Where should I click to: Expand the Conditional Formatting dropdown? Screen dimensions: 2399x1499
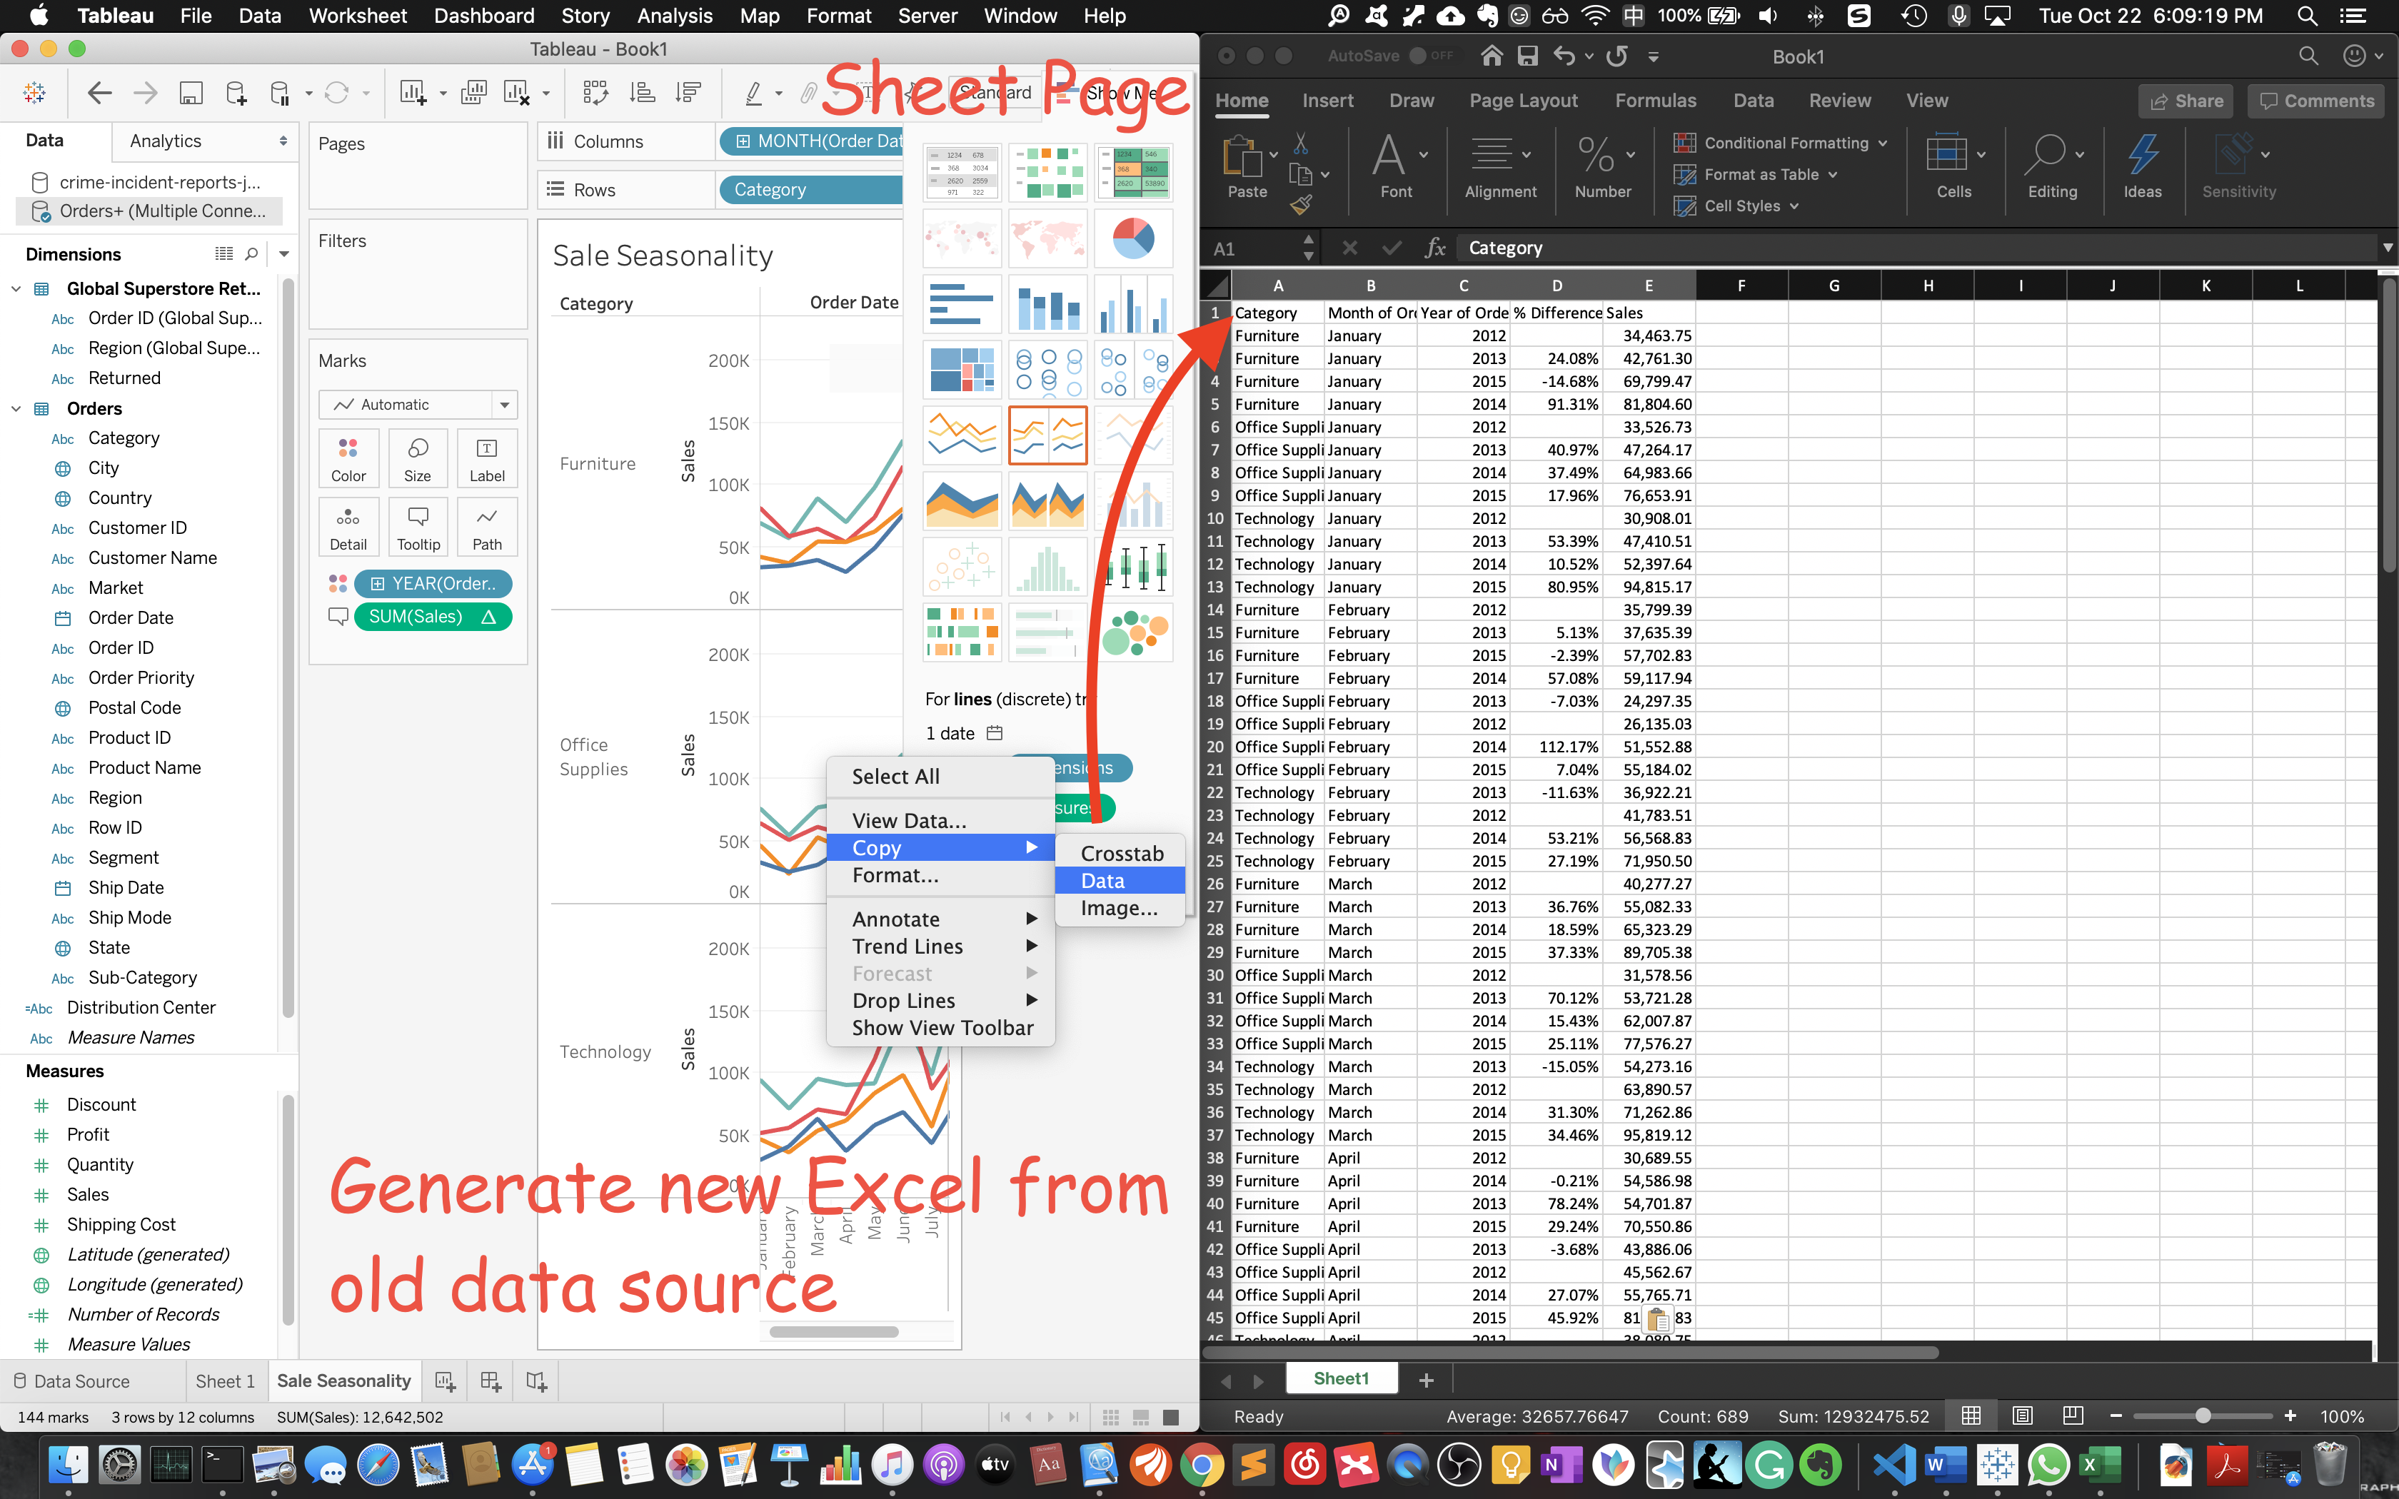point(1881,143)
